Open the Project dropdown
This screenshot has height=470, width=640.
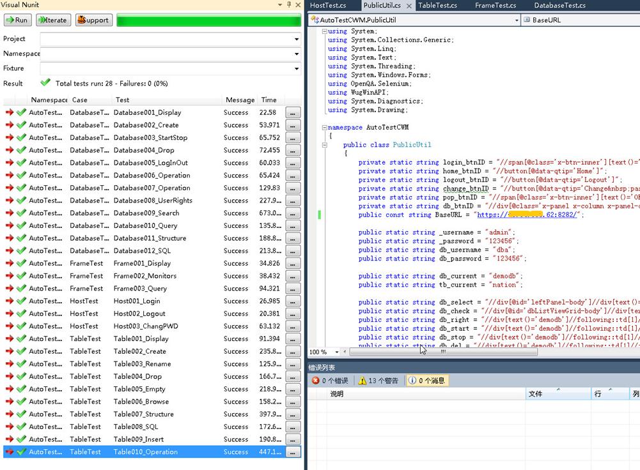[x=297, y=40]
